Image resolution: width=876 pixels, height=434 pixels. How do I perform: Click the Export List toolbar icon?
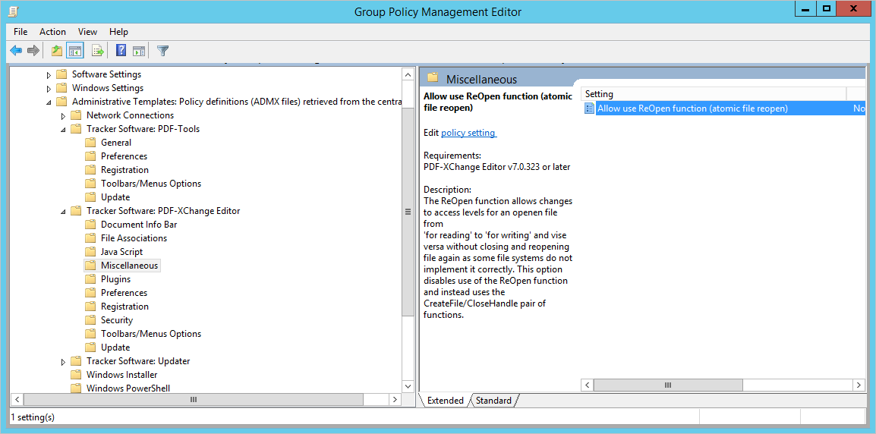pos(99,51)
